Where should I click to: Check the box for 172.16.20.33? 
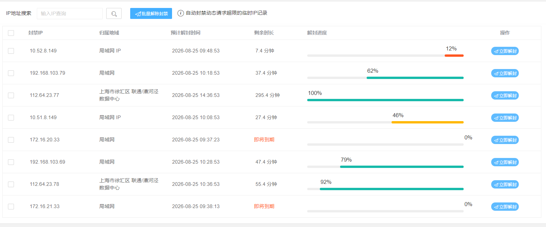coord(11,140)
